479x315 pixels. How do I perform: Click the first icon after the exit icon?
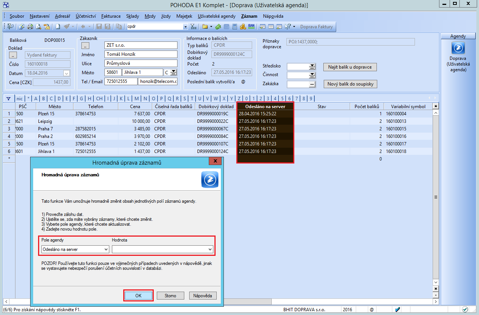coord(22,26)
